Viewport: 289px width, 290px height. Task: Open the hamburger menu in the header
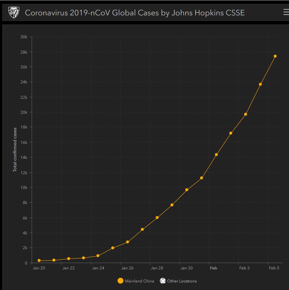click(285, 12)
